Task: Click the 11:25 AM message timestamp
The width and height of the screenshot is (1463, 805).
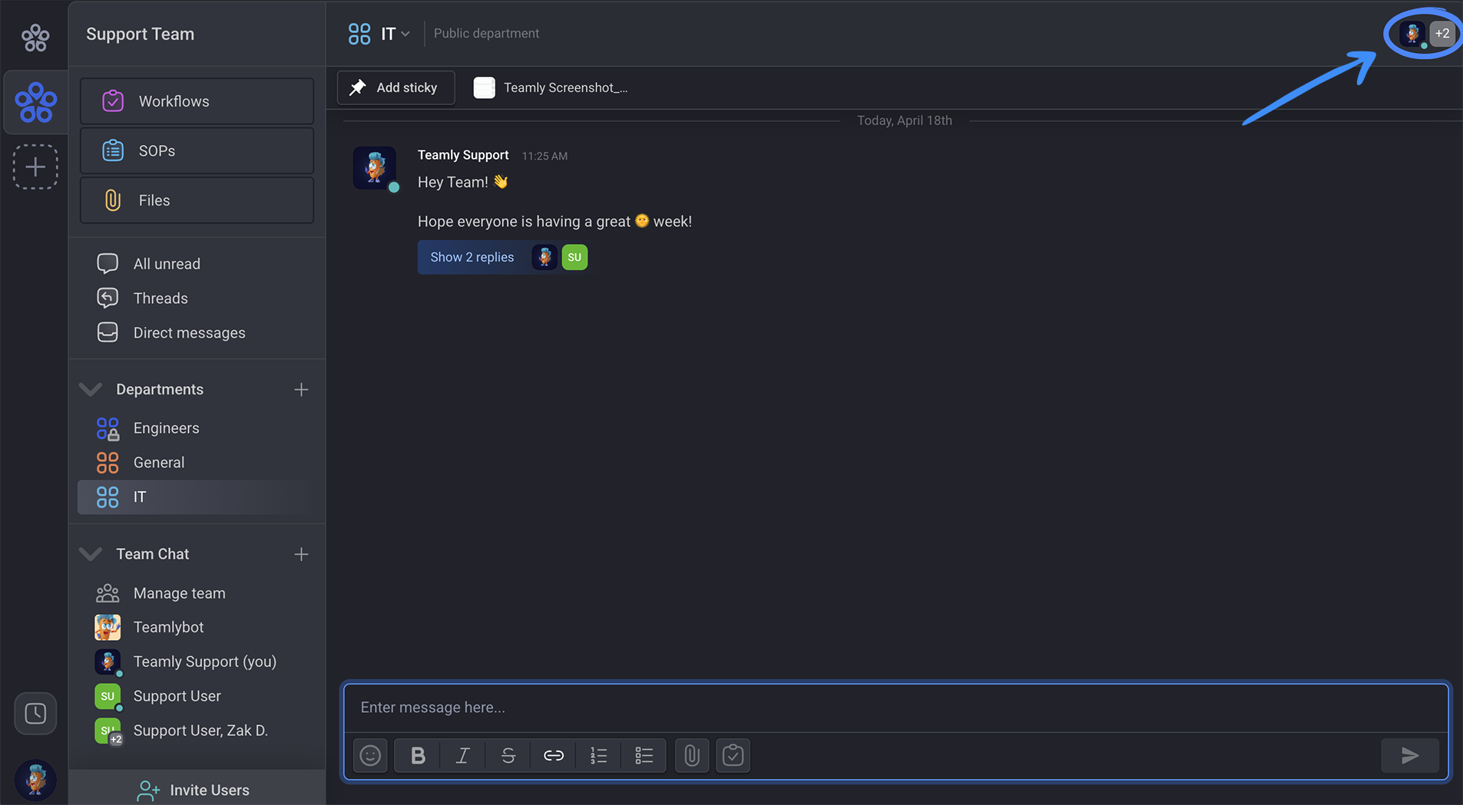Action: coord(544,156)
